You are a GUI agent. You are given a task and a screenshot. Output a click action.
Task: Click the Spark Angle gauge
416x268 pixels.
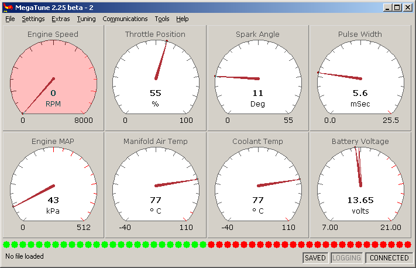(x=258, y=78)
